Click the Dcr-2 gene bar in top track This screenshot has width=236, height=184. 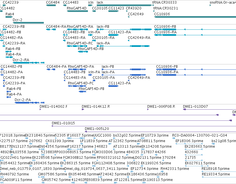click(28, 23)
